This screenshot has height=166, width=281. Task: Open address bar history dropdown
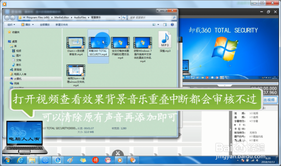click(119, 17)
